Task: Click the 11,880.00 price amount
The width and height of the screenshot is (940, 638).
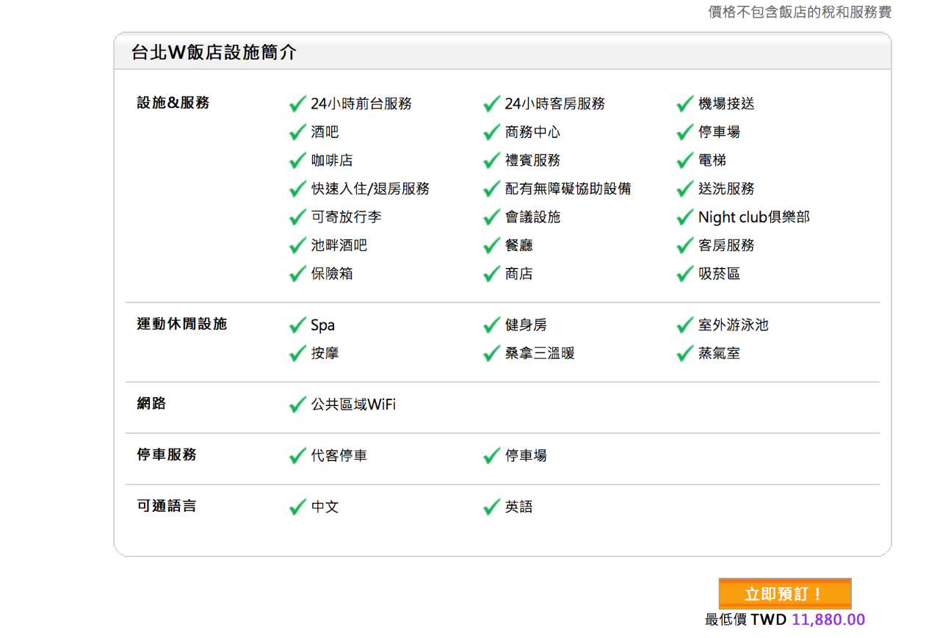Action: pos(828,620)
